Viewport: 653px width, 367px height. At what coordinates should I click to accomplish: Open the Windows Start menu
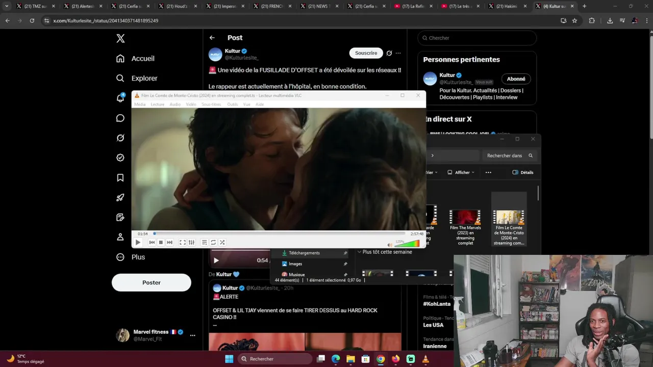(x=229, y=359)
